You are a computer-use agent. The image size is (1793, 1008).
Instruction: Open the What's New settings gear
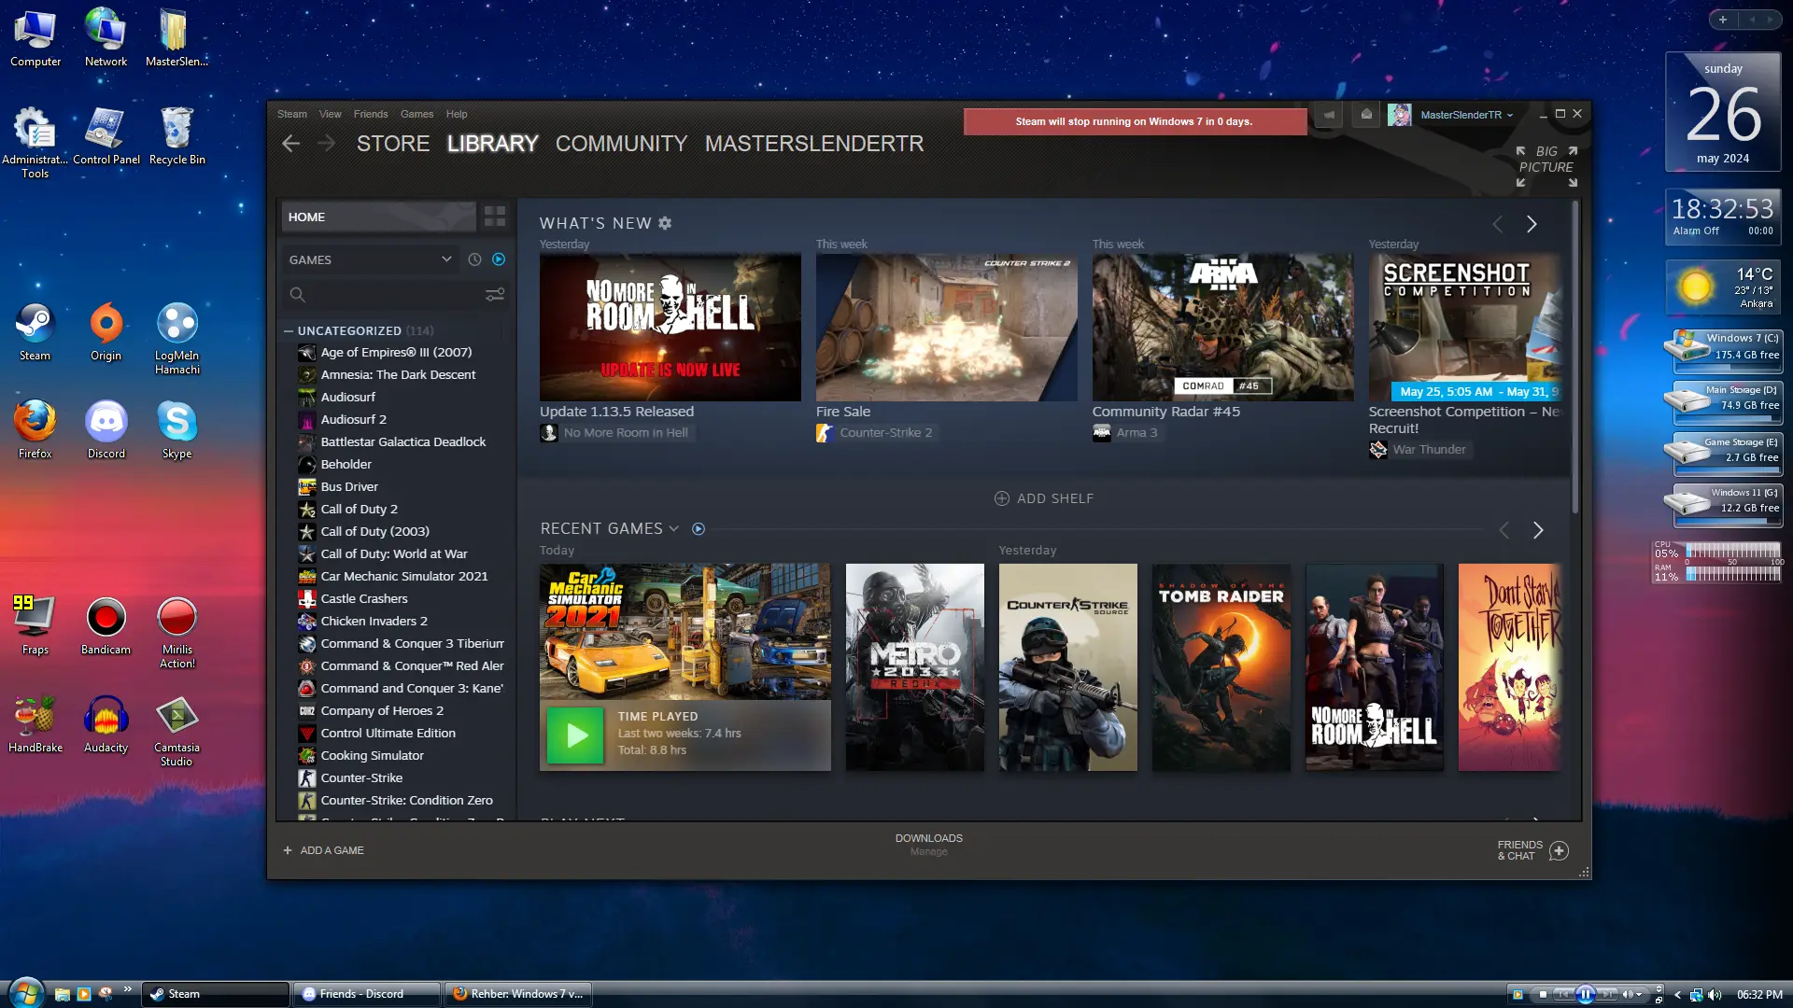click(x=665, y=223)
